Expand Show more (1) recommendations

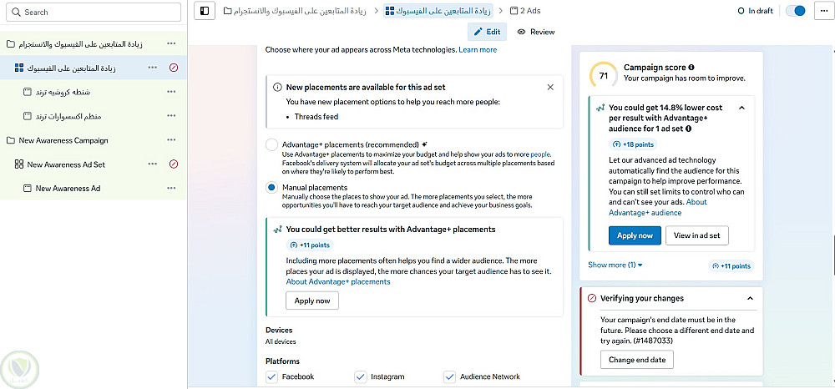coord(615,265)
